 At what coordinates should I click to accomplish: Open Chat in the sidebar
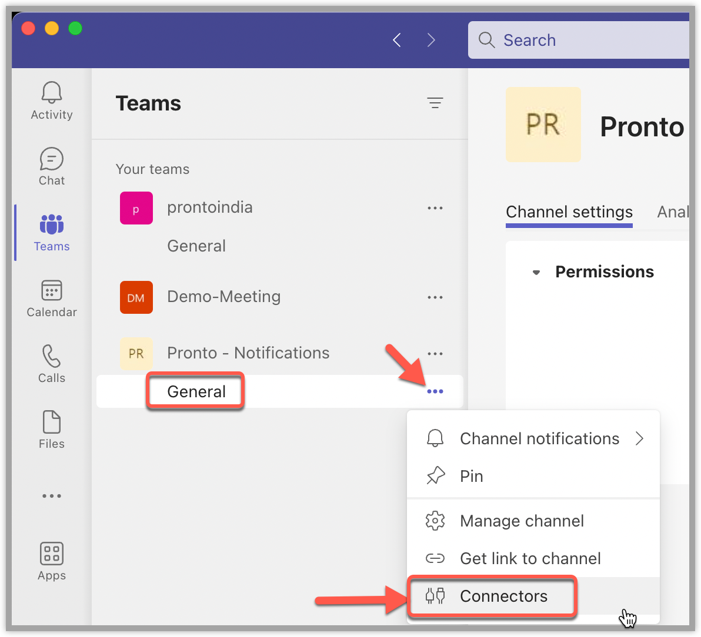pyautogui.click(x=52, y=167)
